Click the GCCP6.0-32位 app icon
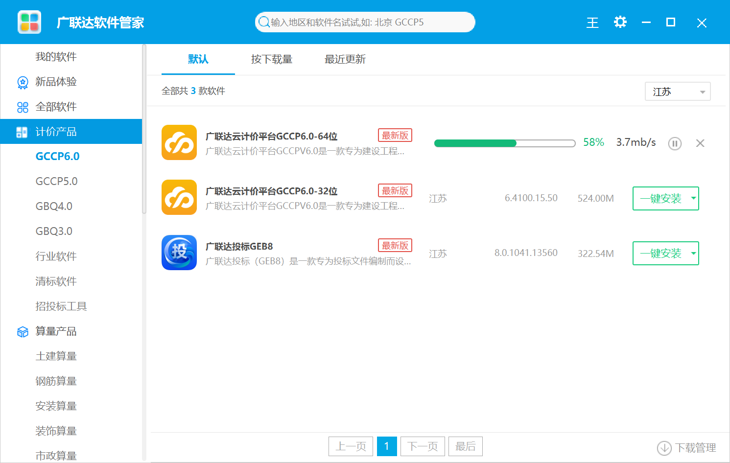 (x=179, y=197)
